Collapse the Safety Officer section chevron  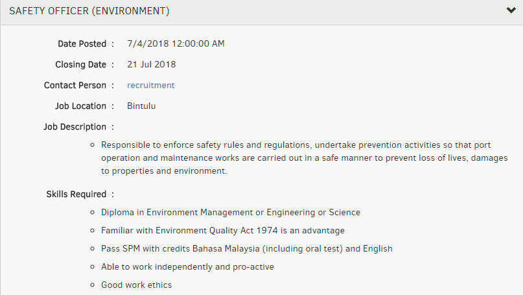(511, 10)
